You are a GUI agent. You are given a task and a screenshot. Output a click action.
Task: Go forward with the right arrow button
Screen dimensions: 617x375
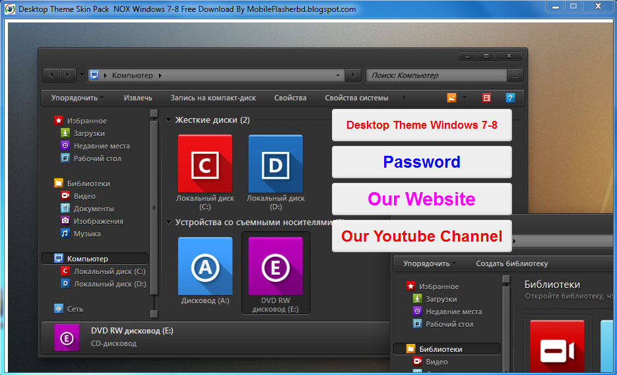(x=68, y=75)
